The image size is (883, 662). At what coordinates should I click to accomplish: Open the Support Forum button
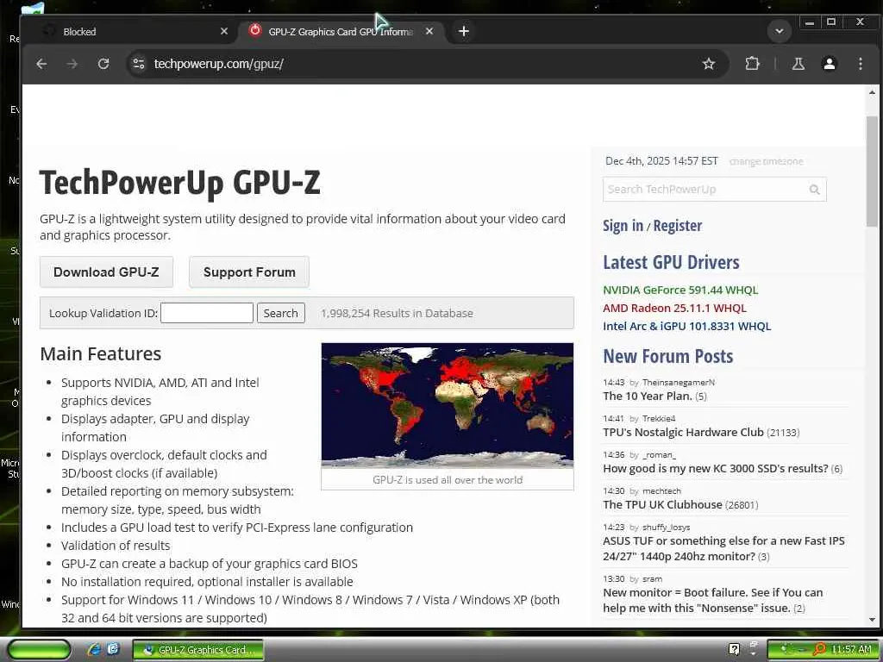(249, 272)
